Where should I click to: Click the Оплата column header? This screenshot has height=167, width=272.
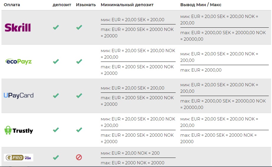(x=12, y=5)
